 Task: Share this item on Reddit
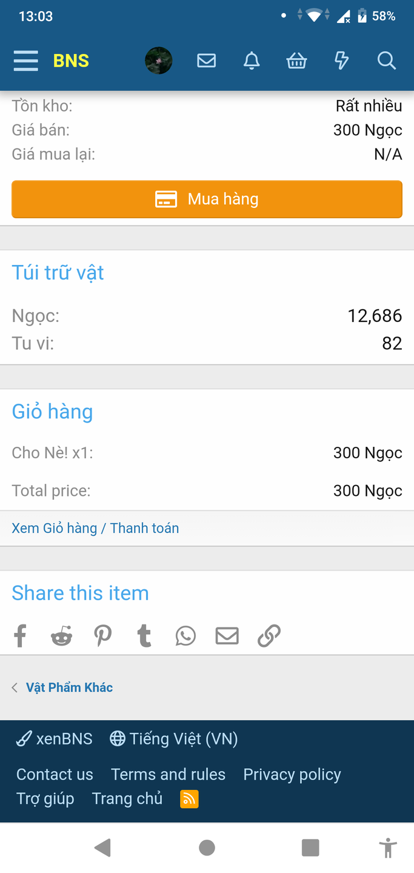[x=61, y=635]
